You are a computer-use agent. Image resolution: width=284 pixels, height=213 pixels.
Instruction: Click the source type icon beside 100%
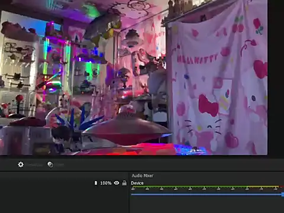point(96,183)
